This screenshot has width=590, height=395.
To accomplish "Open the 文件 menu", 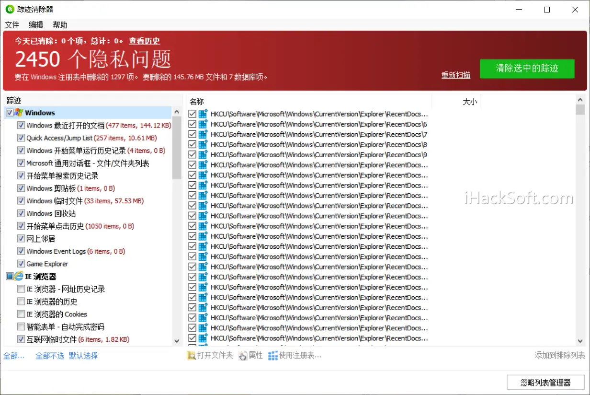I will [12, 25].
